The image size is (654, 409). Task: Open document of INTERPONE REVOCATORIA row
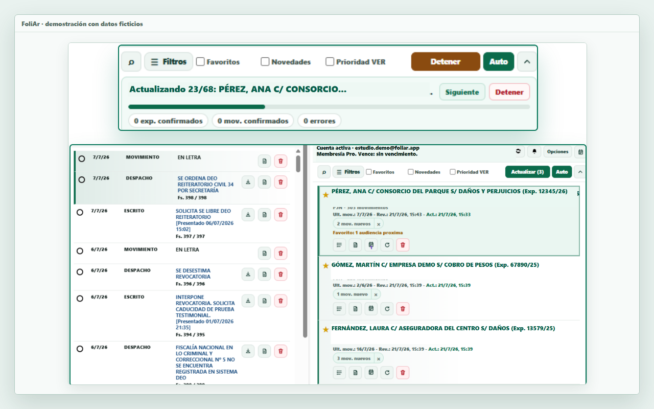click(264, 301)
